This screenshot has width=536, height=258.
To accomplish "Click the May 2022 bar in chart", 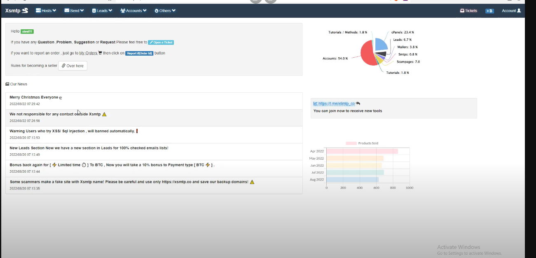I will click(x=355, y=158).
